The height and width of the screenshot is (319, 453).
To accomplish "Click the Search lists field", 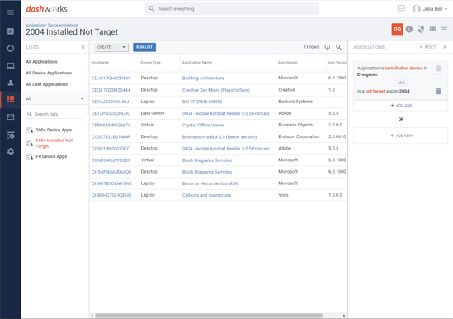I will pos(55,114).
